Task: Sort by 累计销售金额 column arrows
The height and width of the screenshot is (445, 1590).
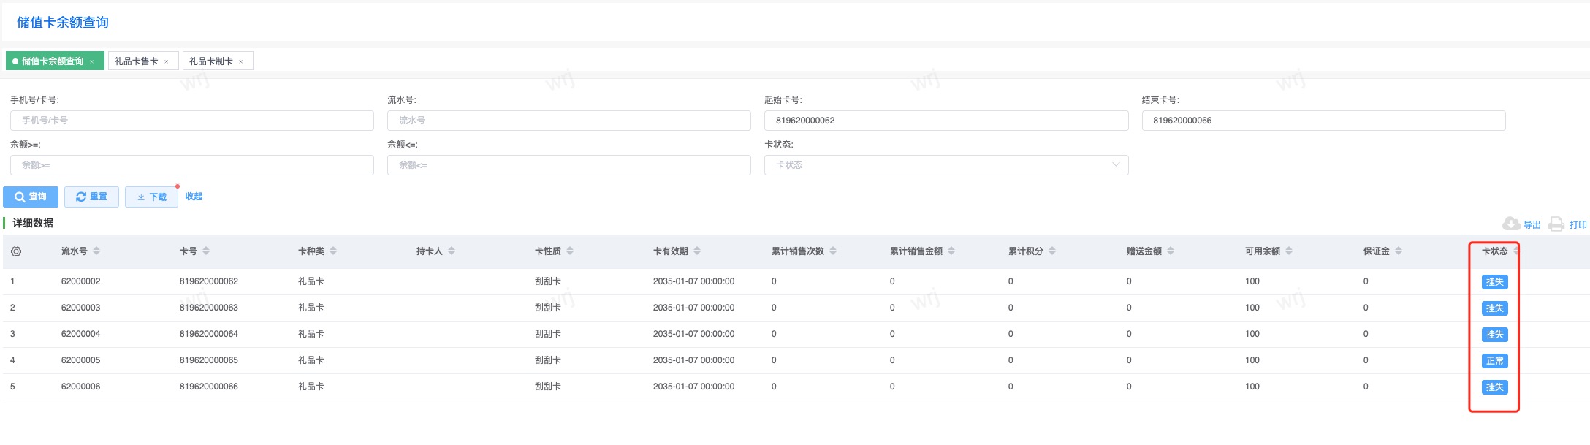Action: click(951, 251)
